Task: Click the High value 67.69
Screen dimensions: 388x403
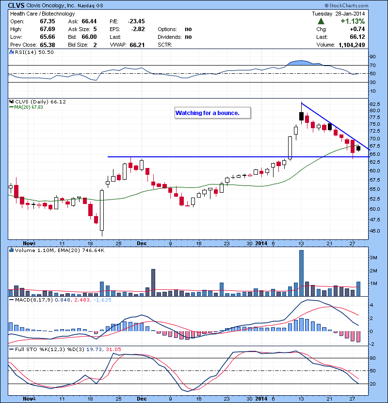Action: pos(48,29)
